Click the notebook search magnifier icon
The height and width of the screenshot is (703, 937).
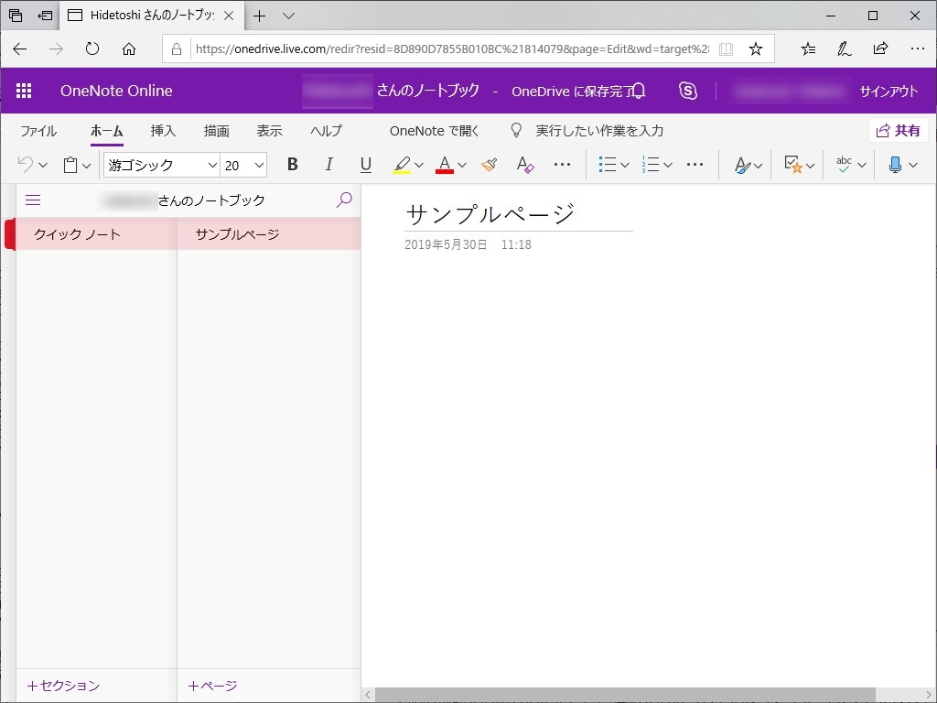point(344,200)
